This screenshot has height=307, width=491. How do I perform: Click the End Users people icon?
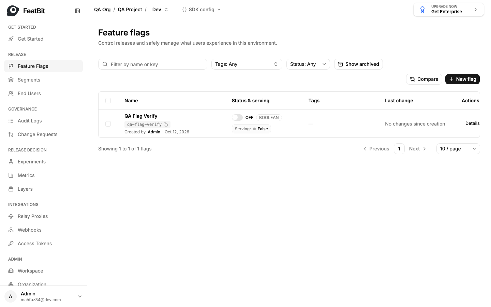point(11,93)
